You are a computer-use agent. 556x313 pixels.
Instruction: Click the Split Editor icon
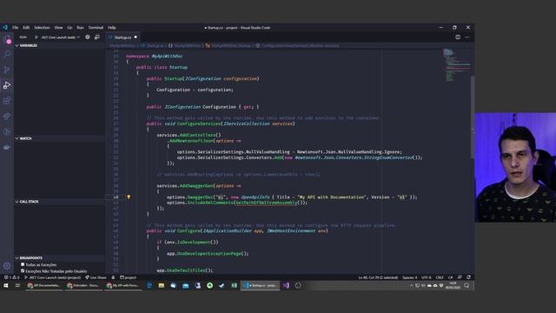coord(458,37)
